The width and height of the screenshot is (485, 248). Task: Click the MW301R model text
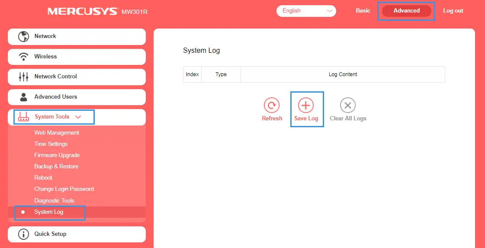click(x=134, y=12)
